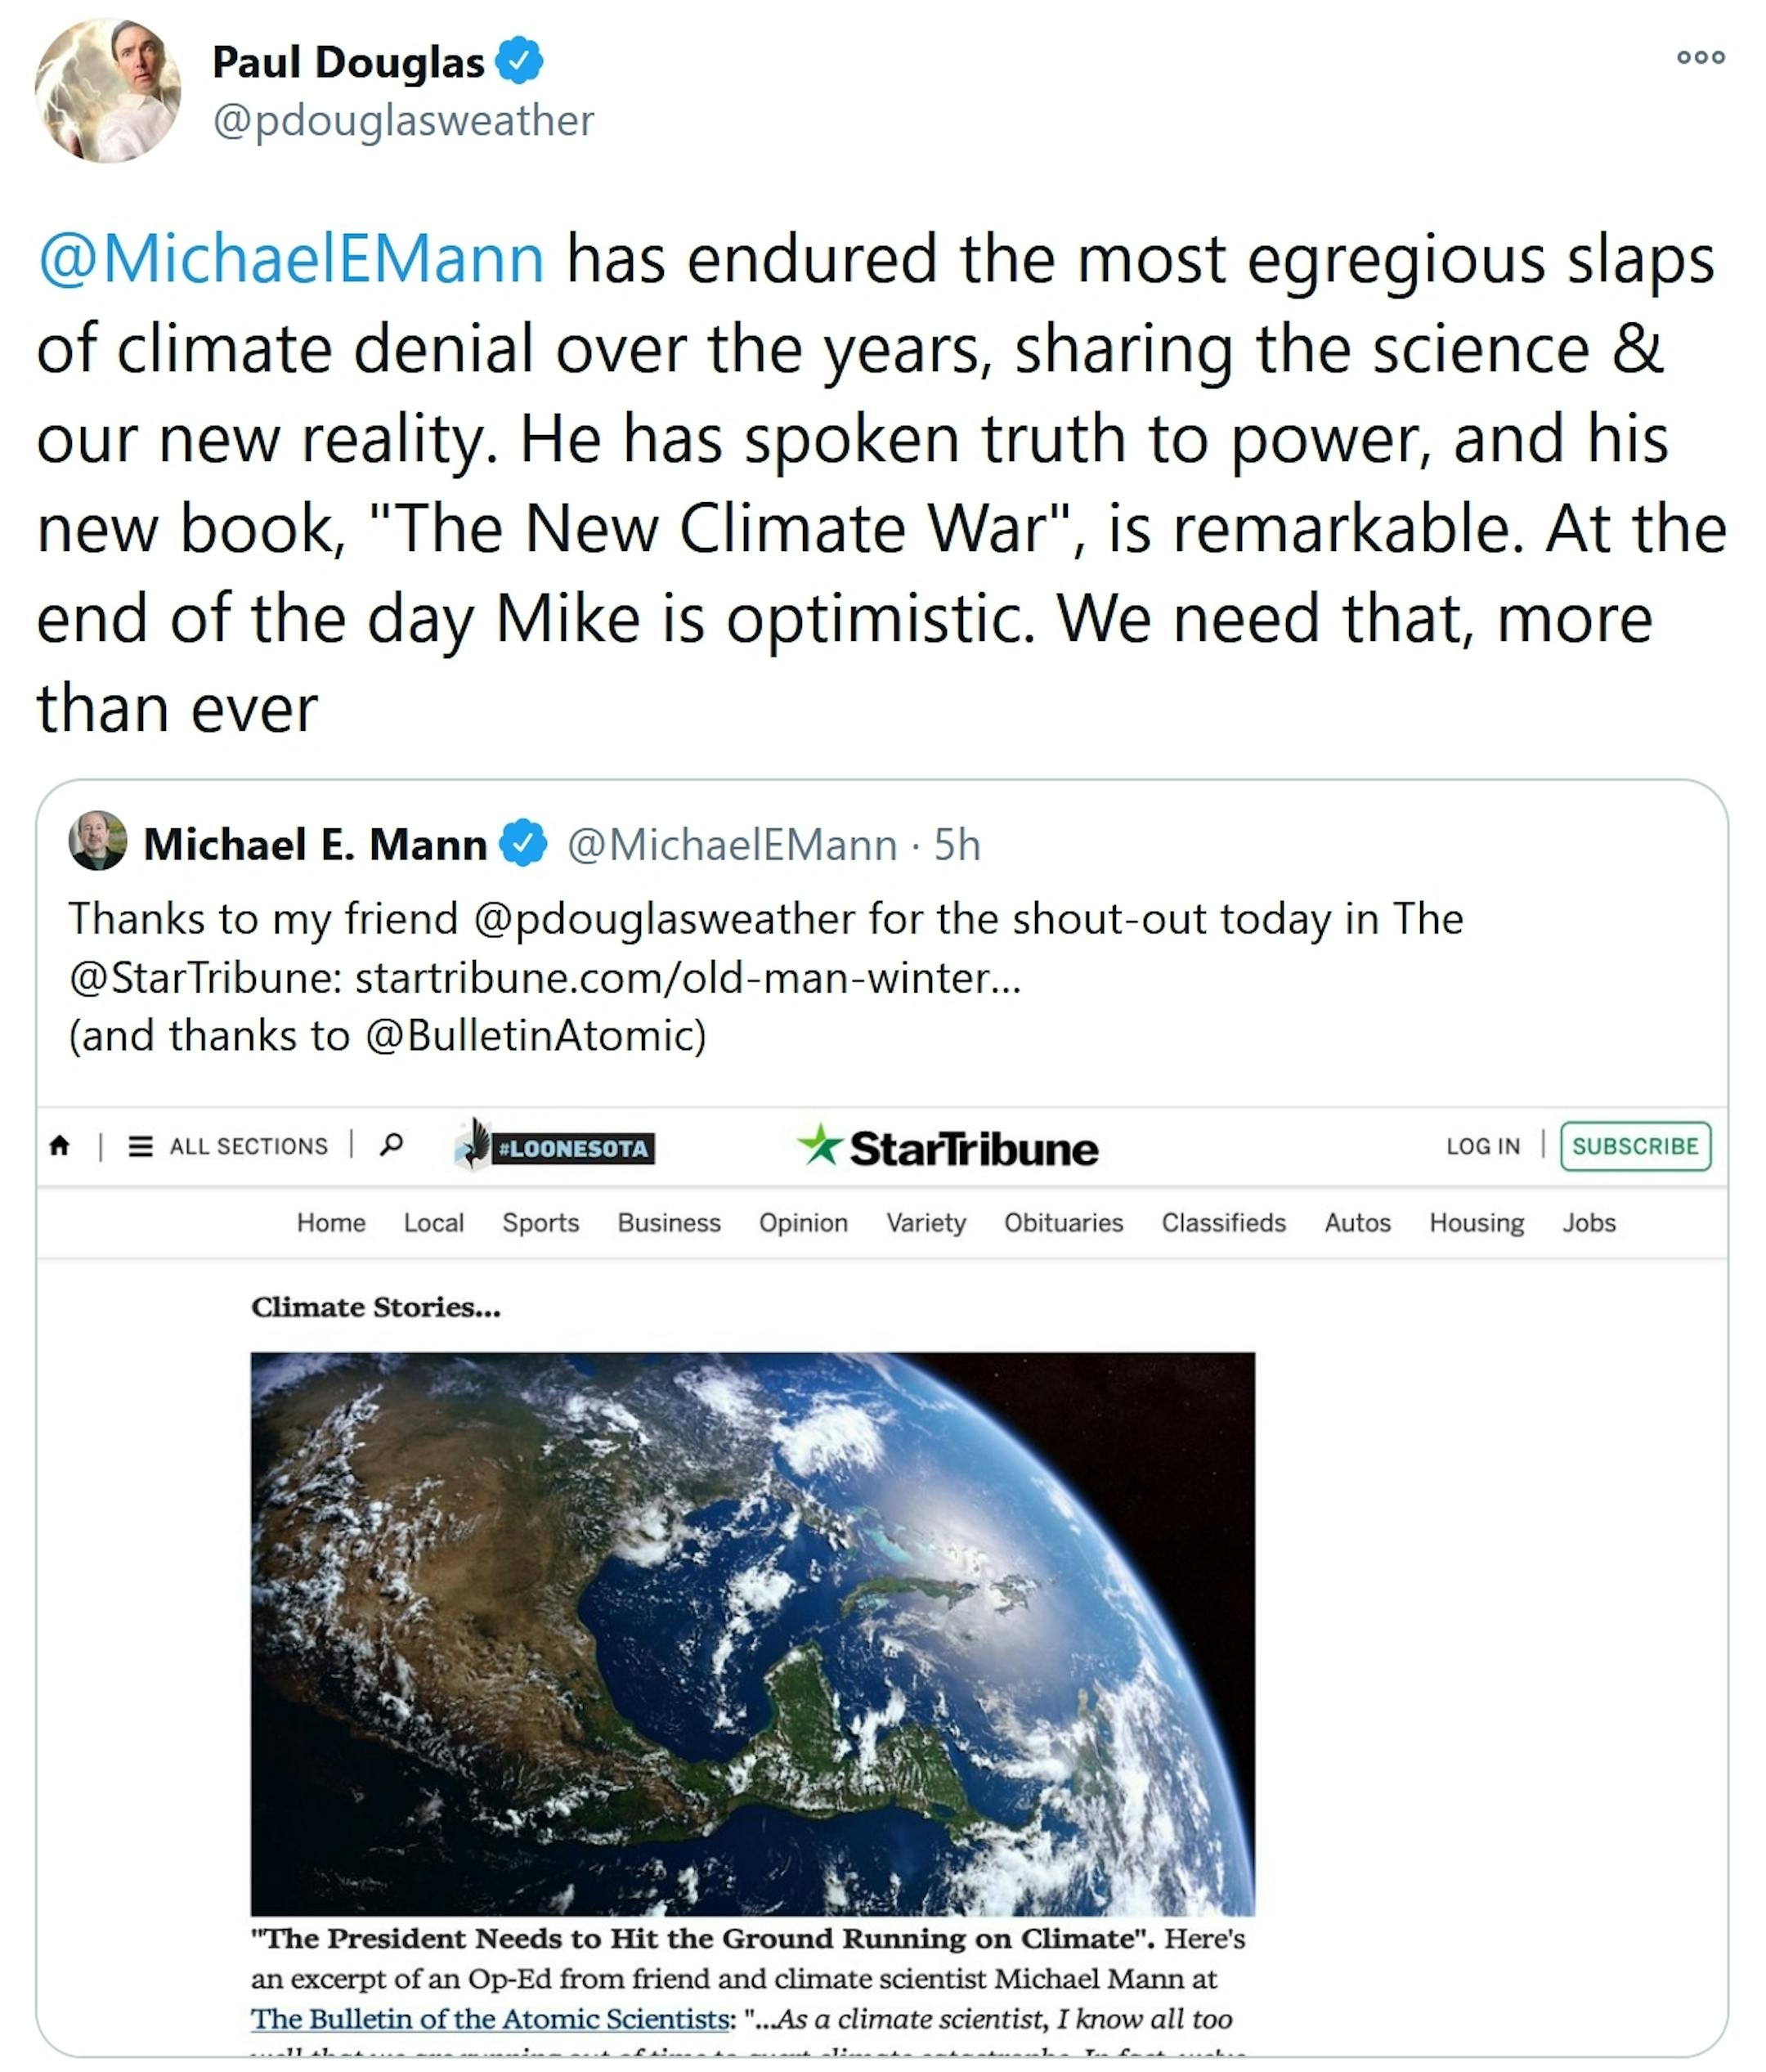Open the Business section in navigation
The image size is (1766, 2072).
coord(668,1222)
